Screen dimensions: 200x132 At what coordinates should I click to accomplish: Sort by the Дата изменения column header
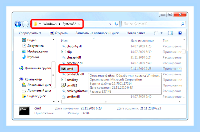(142, 41)
